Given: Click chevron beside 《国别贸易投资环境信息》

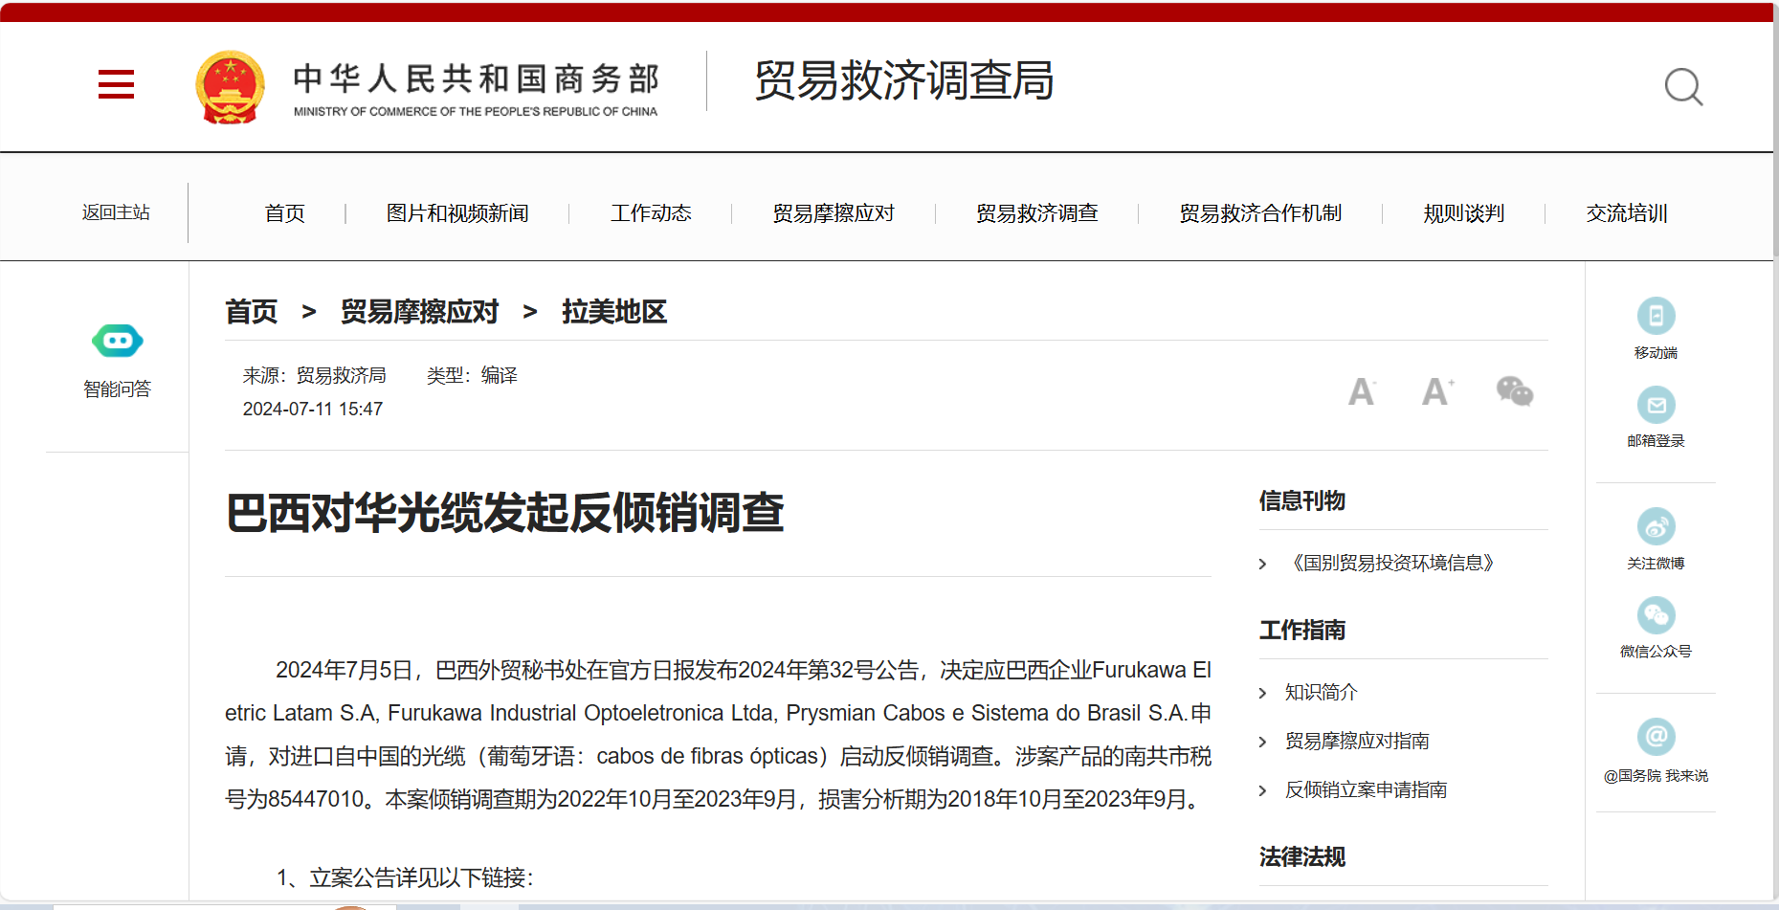Looking at the screenshot, I should [1263, 565].
